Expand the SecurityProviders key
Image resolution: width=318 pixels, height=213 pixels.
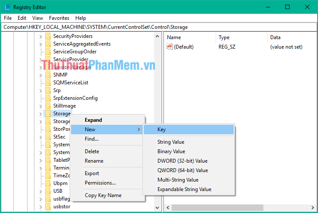[40, 37]
